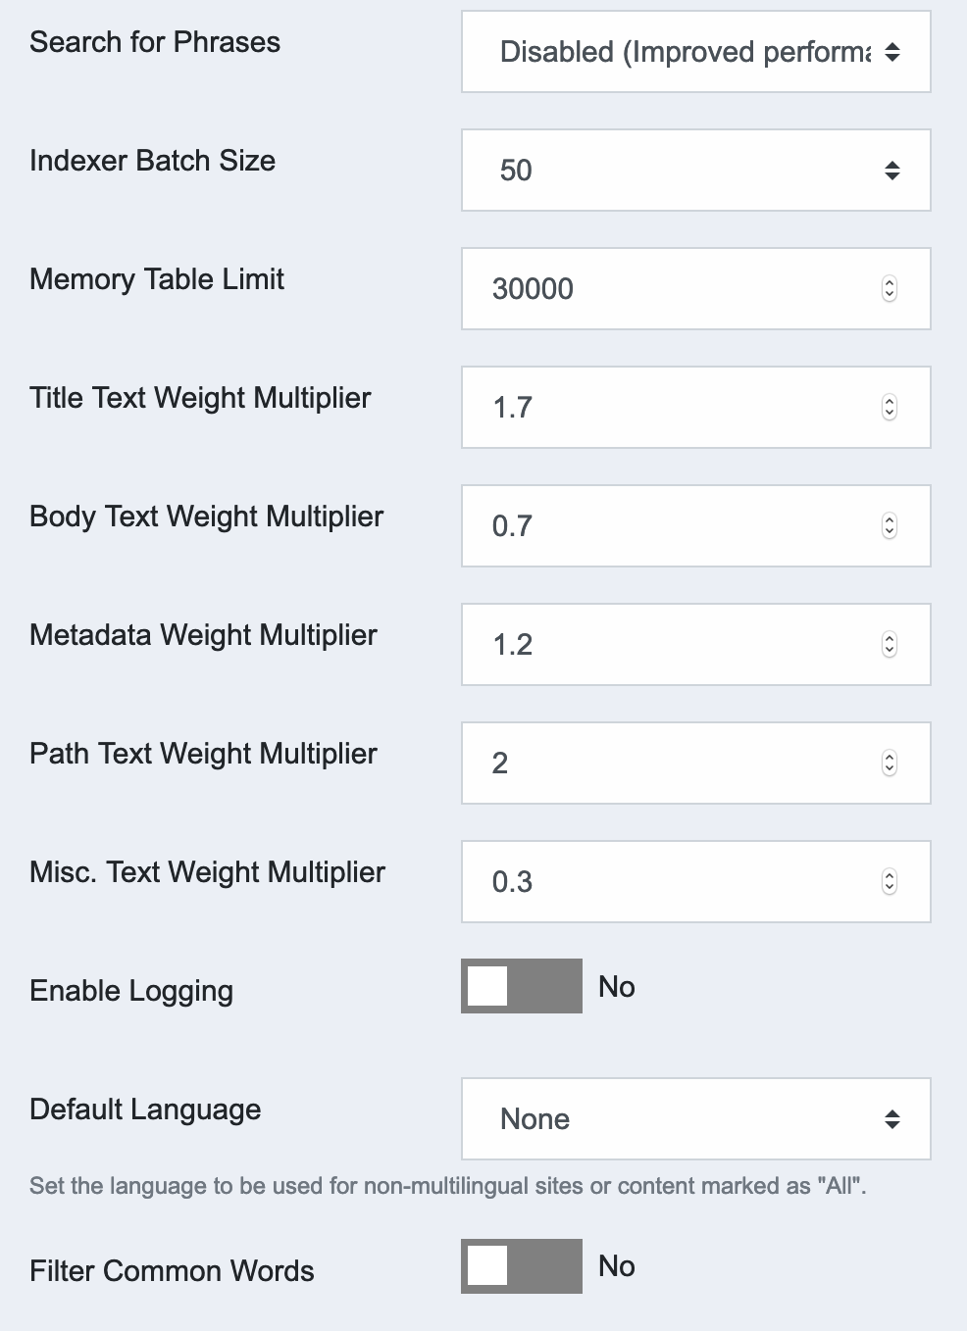Toggle the Filter Common Words switch
967x1331 pixels.
tap(522, 1266)
